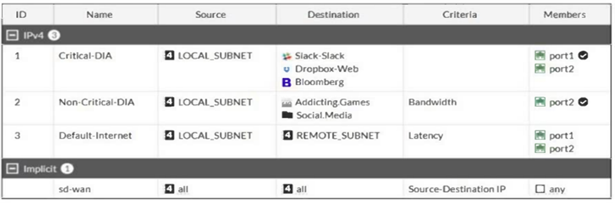Click port1 interface icon in Critical-DIA rule
The width and height of the screenshot is (615, 203).
(540, 56)
